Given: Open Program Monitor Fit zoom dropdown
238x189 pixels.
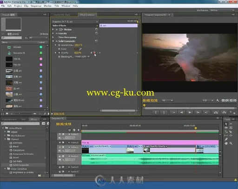Looking at the screenshot, I should [167, 100].
